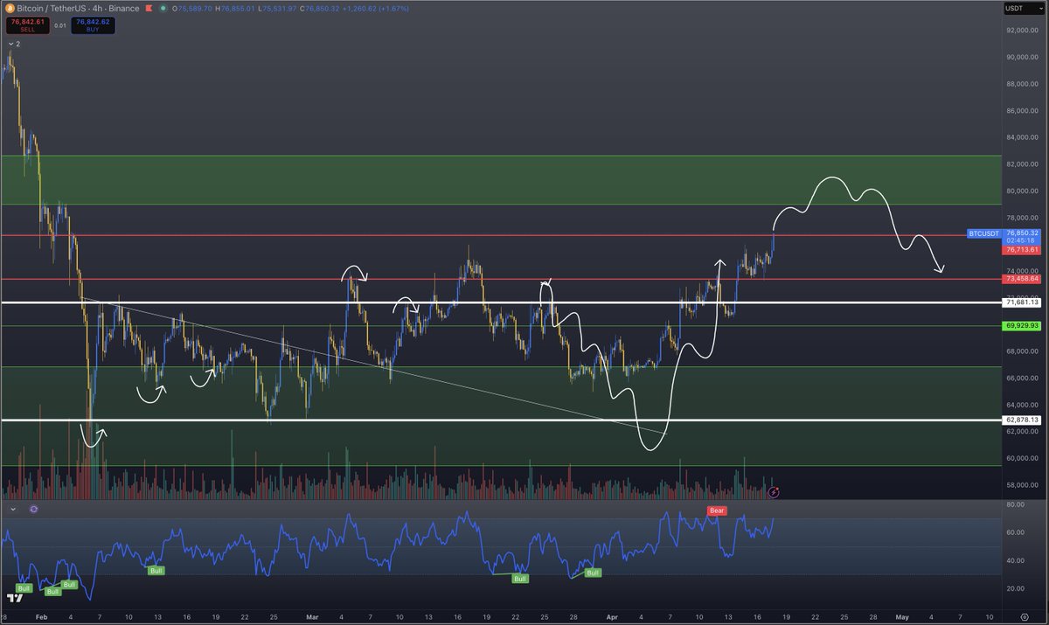
Task: Click the Bull label near Feb 13
Action: pos(156,570)
